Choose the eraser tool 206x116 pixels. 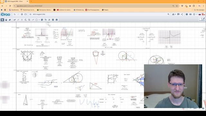(x=10, y=20)
